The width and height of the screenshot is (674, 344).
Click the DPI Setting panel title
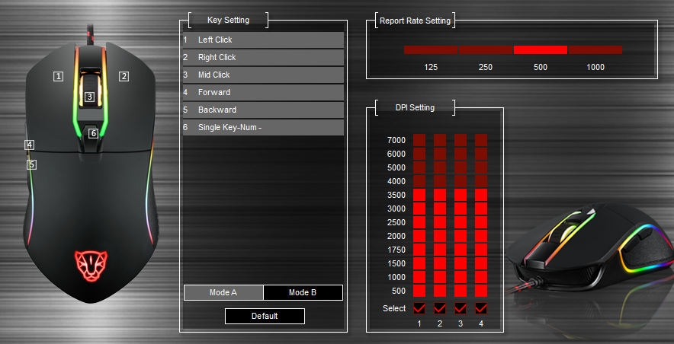tap(415, 107)
